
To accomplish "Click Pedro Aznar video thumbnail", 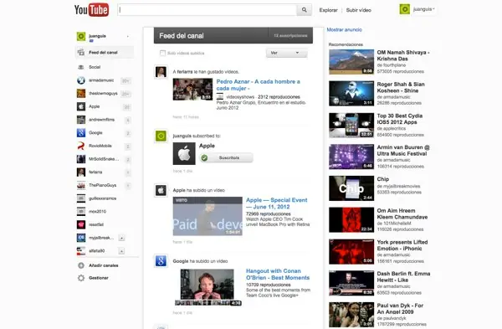I will [192, 90].
